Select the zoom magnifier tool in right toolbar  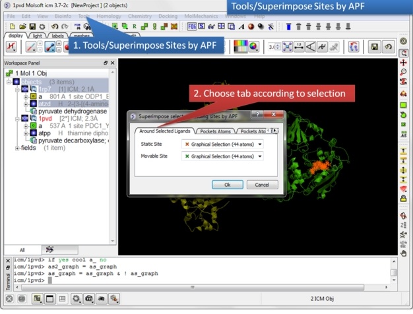tap(404, 73)
